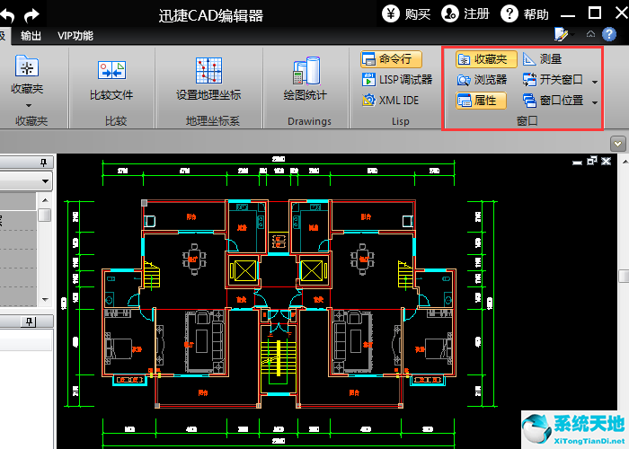
Task: Open the XML IDE tool
Action: coord(386,101)
